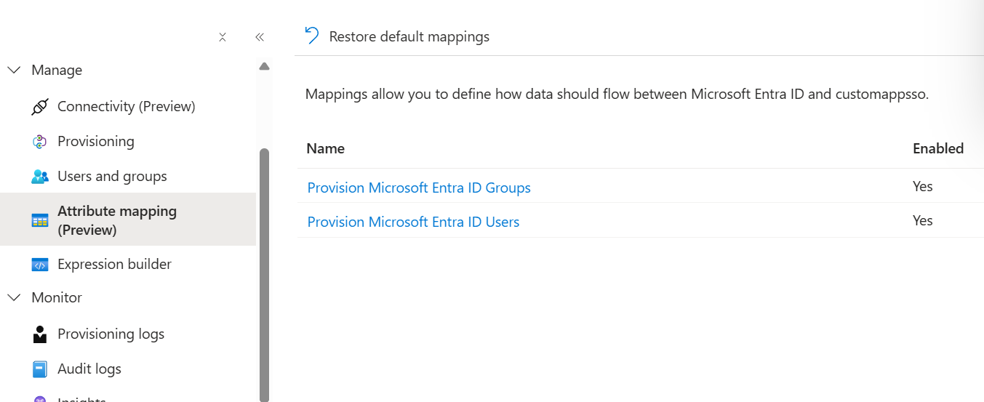Click the Provisioning logs person icon

tap(40, 334)
